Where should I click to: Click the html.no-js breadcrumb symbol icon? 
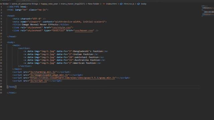click(121, 4)
